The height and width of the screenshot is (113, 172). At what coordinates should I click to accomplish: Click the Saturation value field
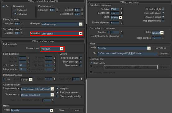[52, 10]
